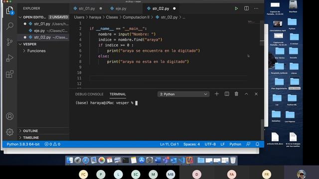The height and width of the screenshot is (179, 319).
Task: Click 'Computacion II' in the breadcrumb
Action: click(x=136, y=17)
